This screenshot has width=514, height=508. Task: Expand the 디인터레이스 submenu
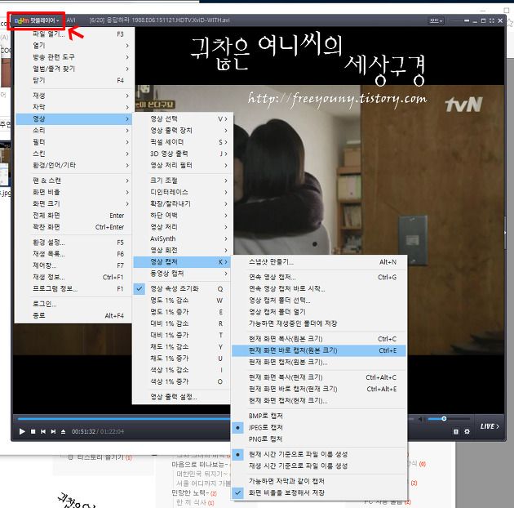(182, 192)
